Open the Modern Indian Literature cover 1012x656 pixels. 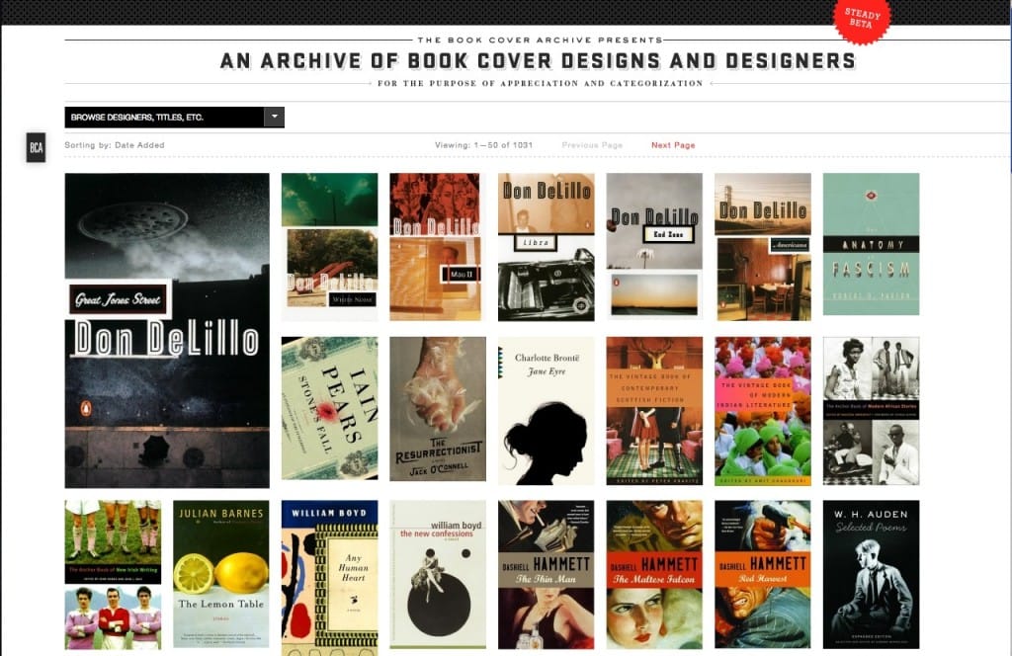(763, 411)
